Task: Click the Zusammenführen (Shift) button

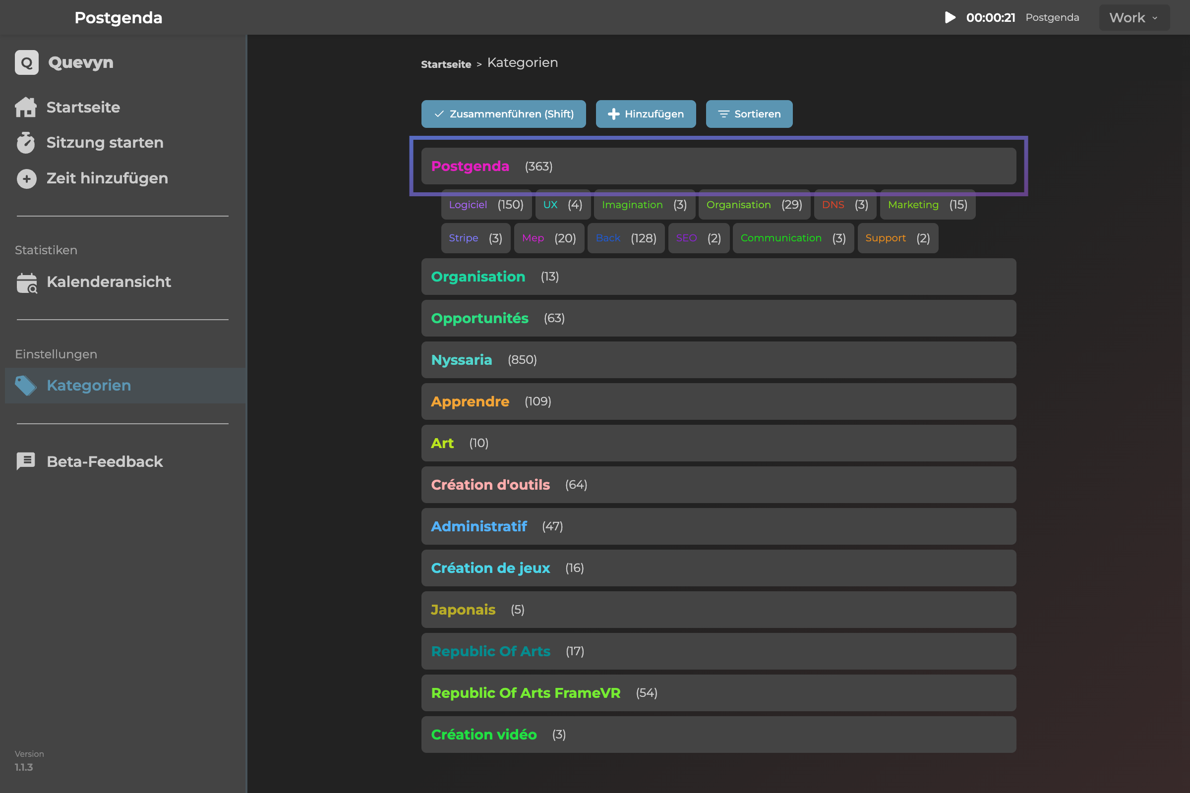Action: coord(503,114)
